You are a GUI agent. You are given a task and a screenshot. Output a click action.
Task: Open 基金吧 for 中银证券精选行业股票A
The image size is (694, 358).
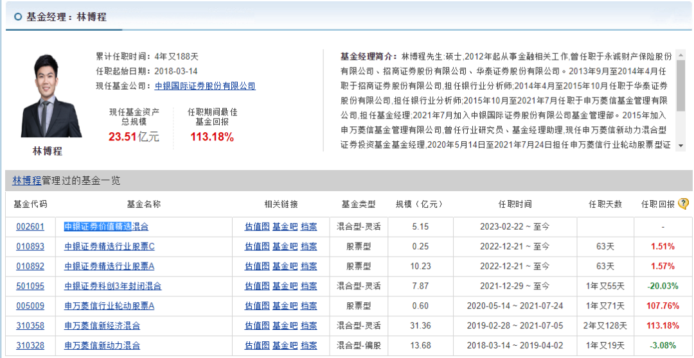coord(285,266)
